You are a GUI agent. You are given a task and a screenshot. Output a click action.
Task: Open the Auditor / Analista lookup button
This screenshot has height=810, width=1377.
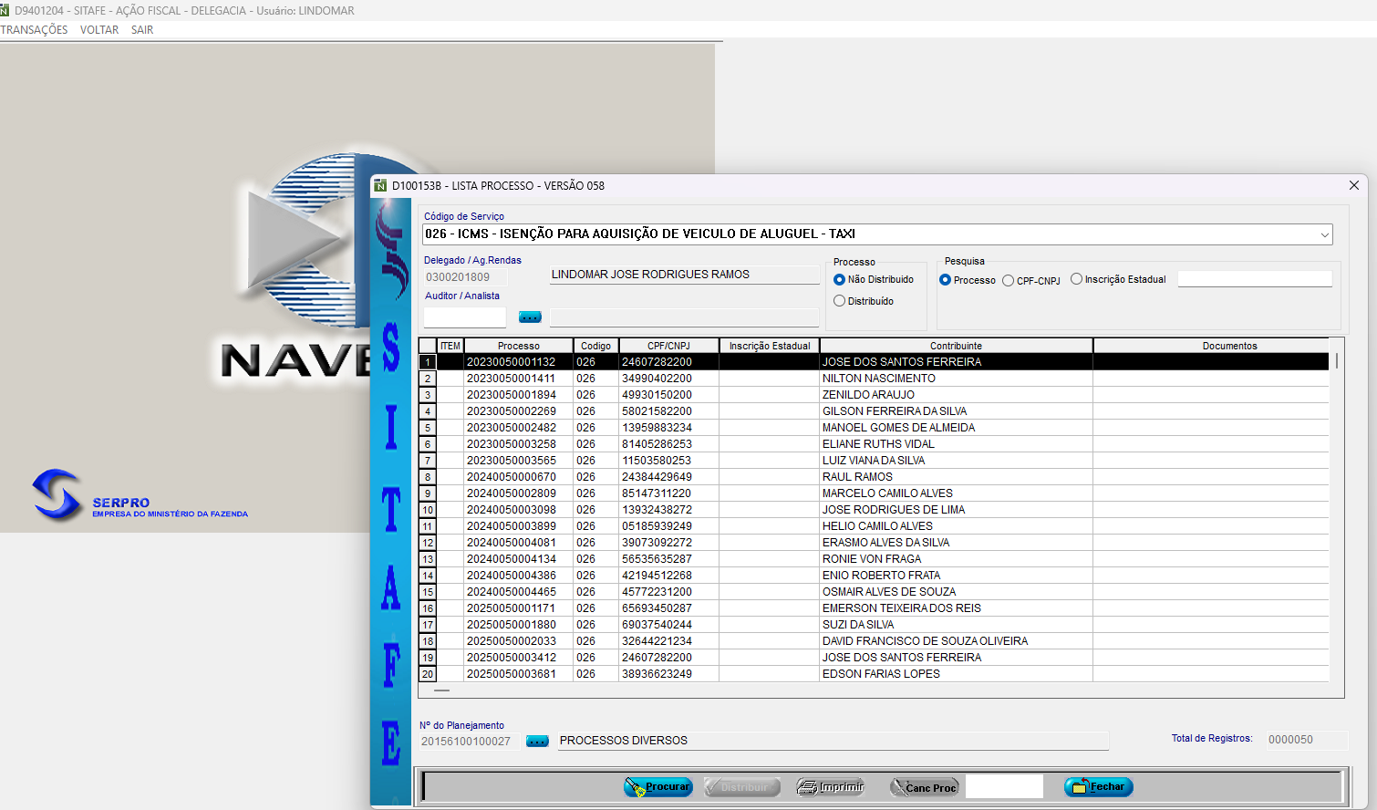(x=530, y=317)
